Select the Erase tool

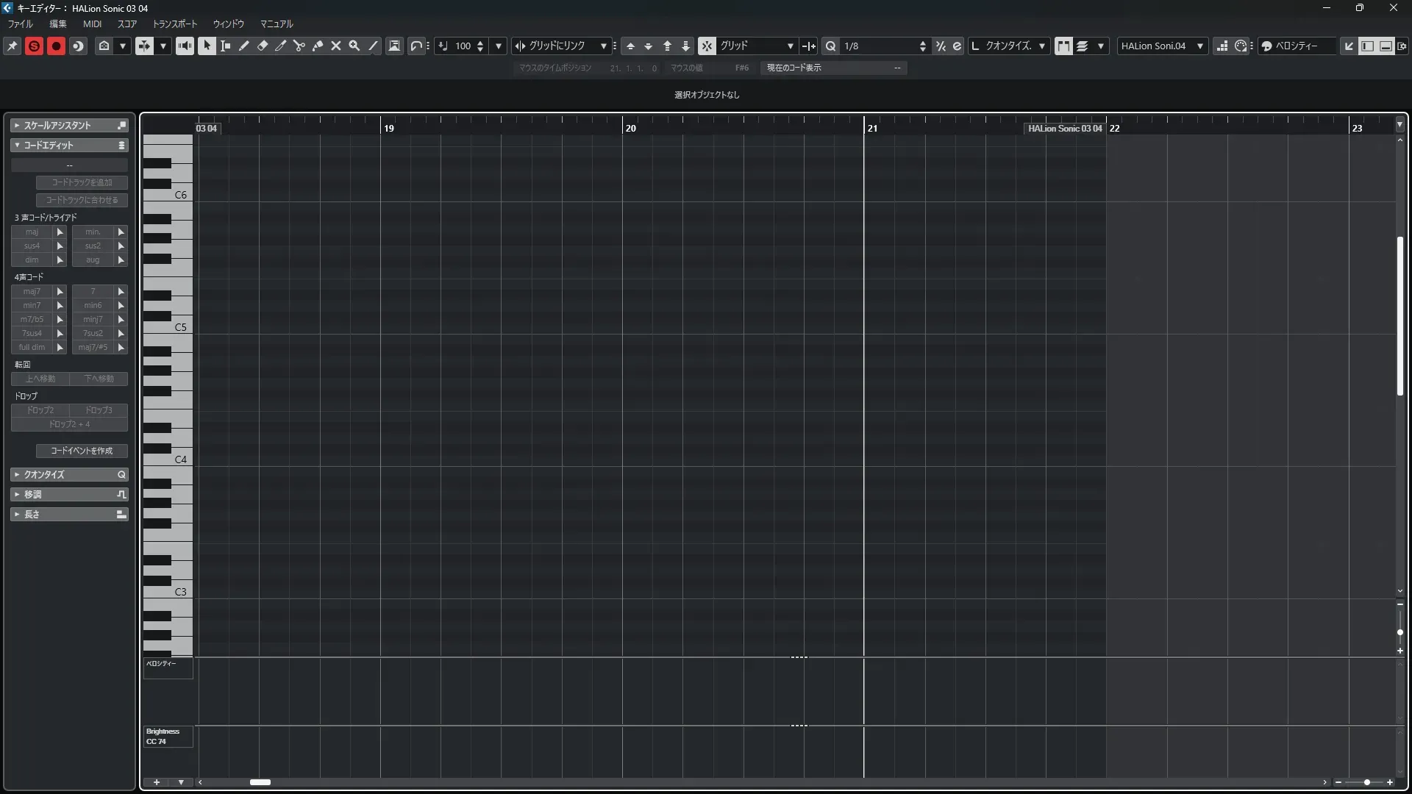click(263, 46)
